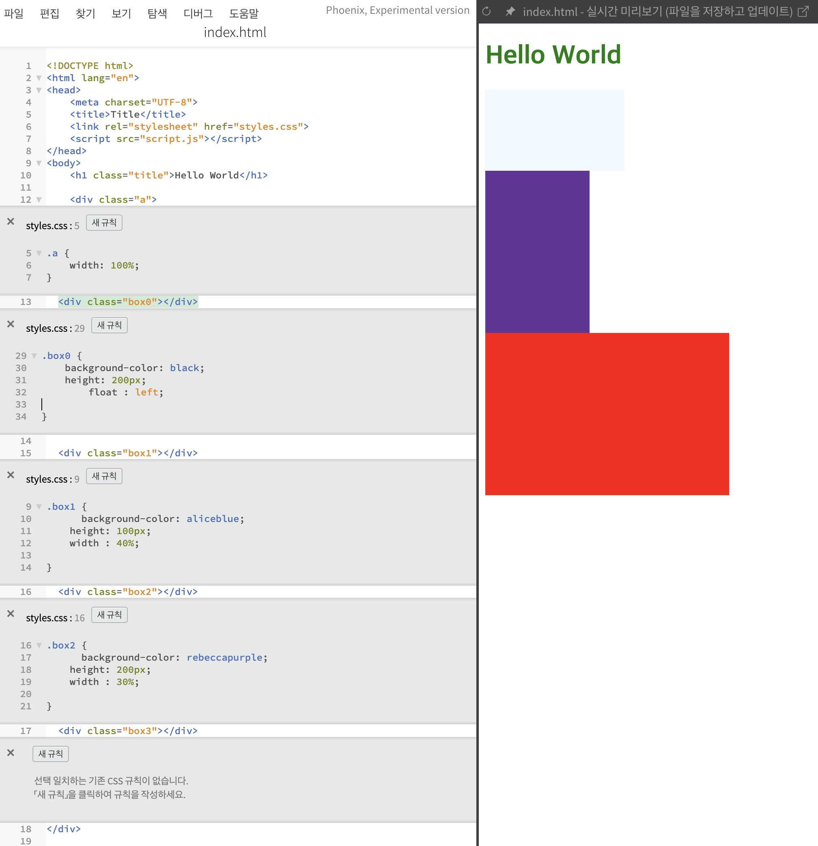Fold the .box2 rule at line 16

pos(39,646)
